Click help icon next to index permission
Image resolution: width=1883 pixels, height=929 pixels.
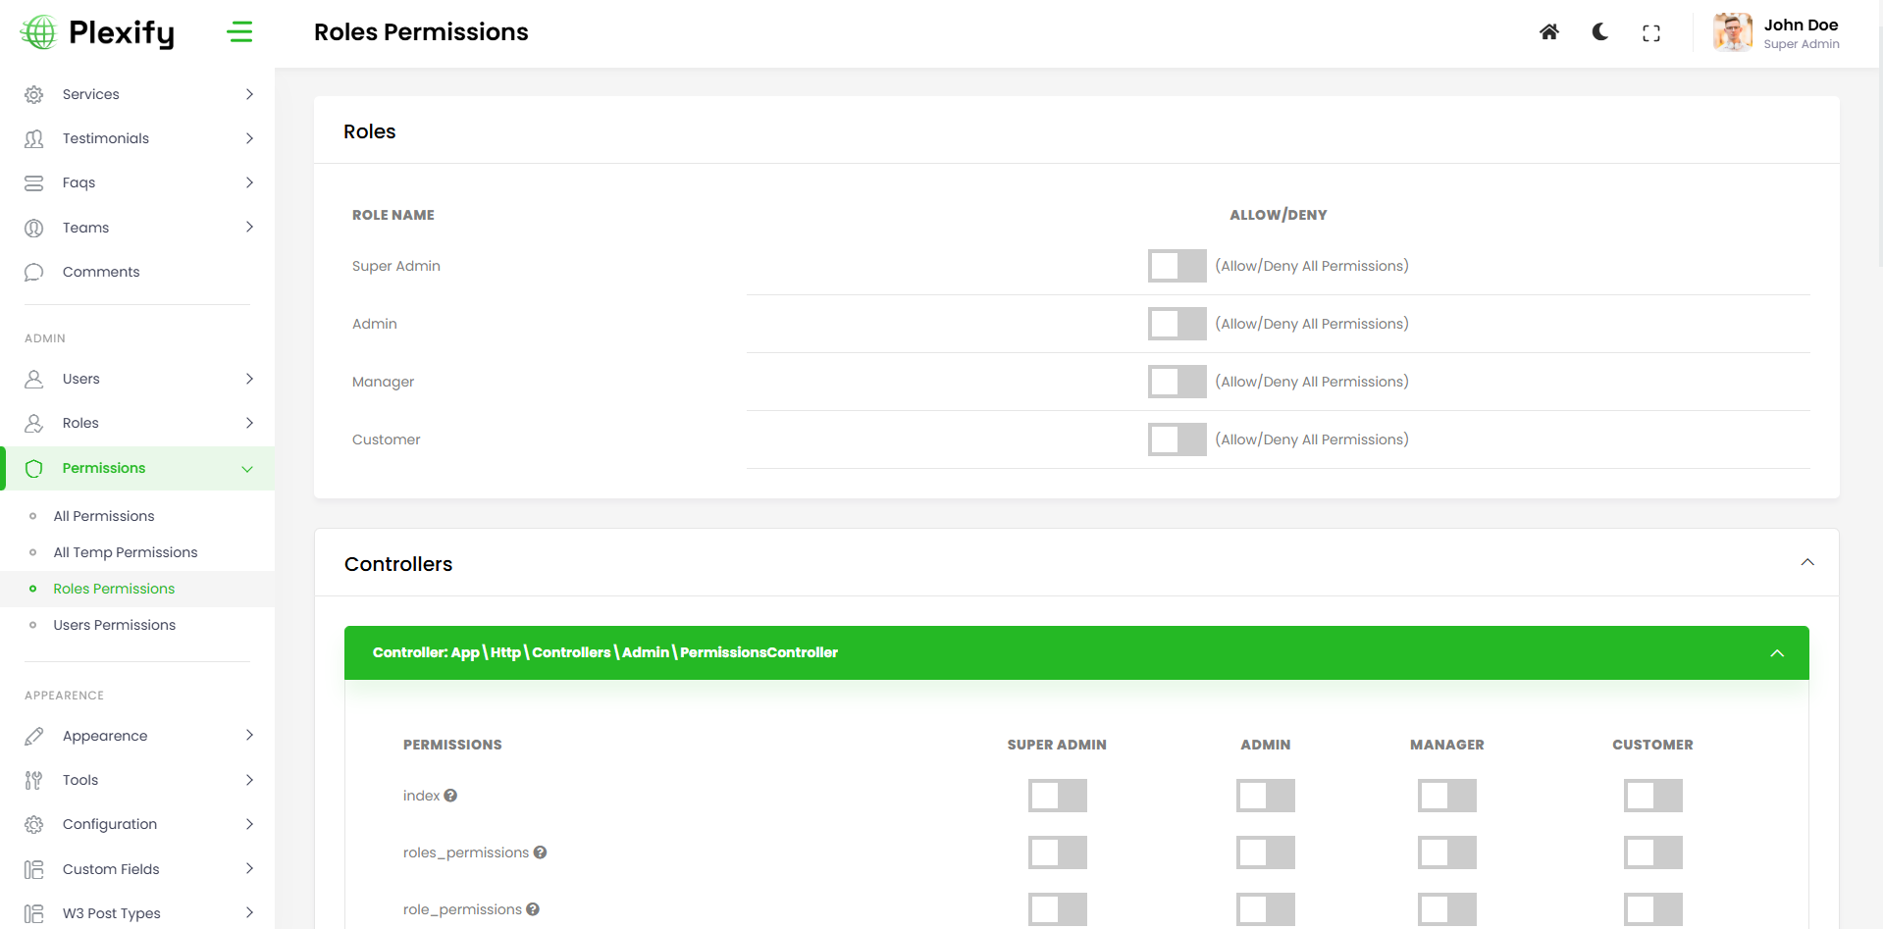(x=450, y=796)
